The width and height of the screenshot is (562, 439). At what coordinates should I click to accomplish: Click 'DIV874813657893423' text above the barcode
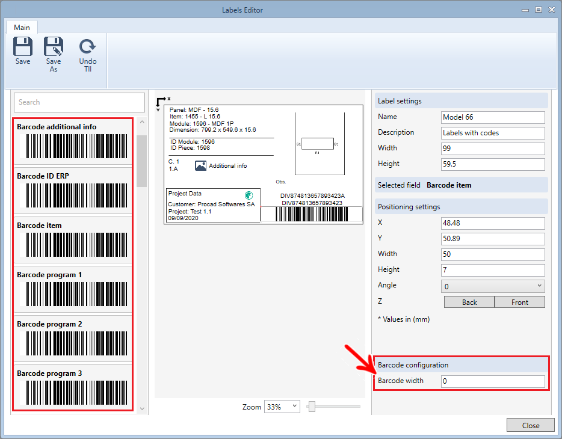[312, 203]
